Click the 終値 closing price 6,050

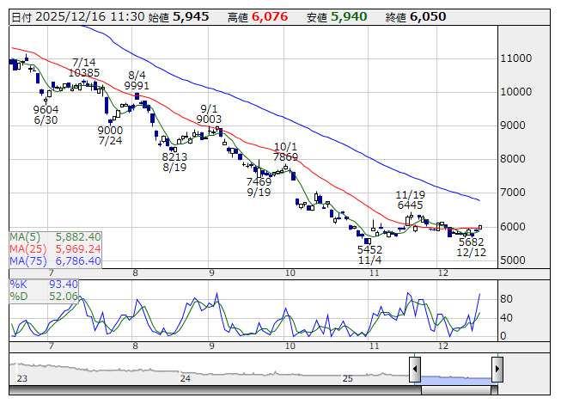(x=427, y=16)
